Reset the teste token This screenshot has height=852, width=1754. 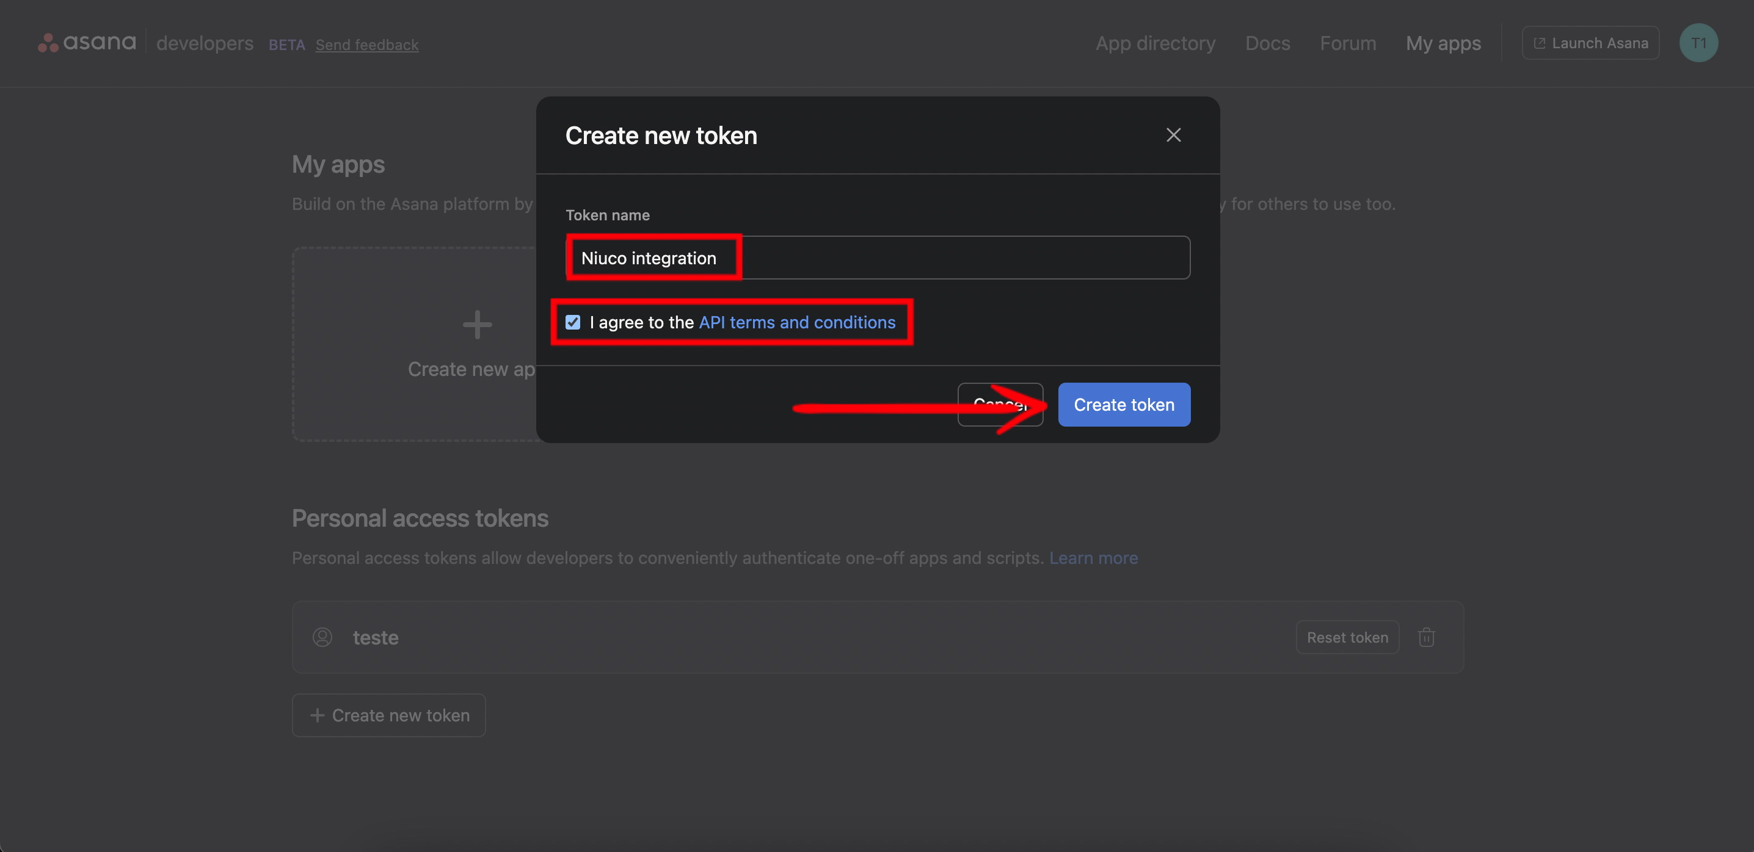[1347, 637]
